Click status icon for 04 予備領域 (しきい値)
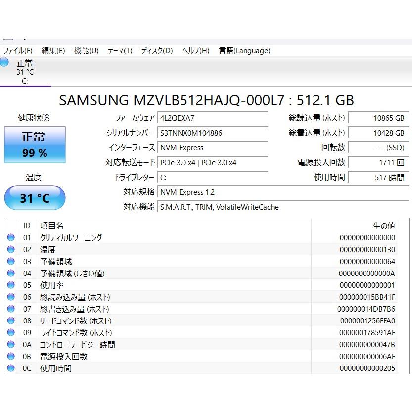The height and width of the screenshot is (412, 412). (11, 273)
